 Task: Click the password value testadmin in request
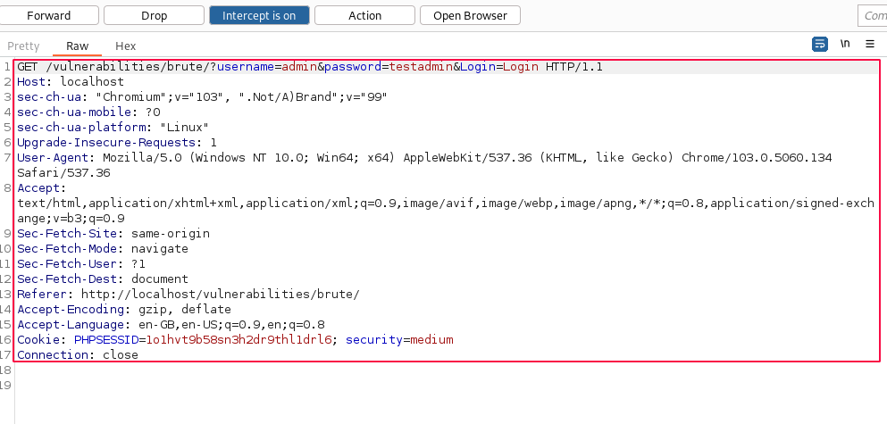pos(421,67)
